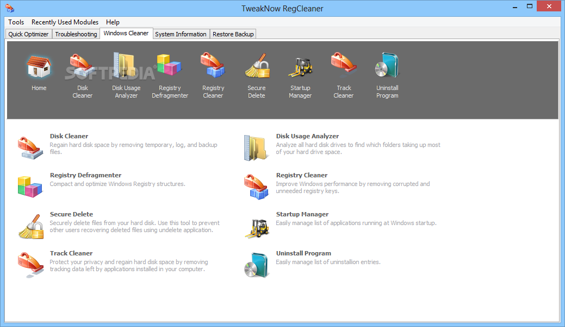Open the Disk Usage Analyzer heading link
Image resolution: width=565 pixels, height=327 pixels.
point(307,136)
